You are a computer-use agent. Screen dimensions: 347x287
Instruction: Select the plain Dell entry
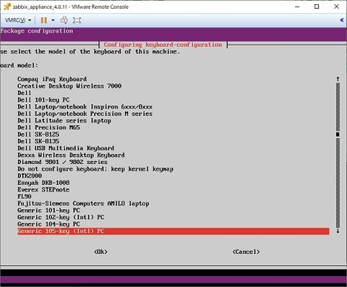(25, 93)
